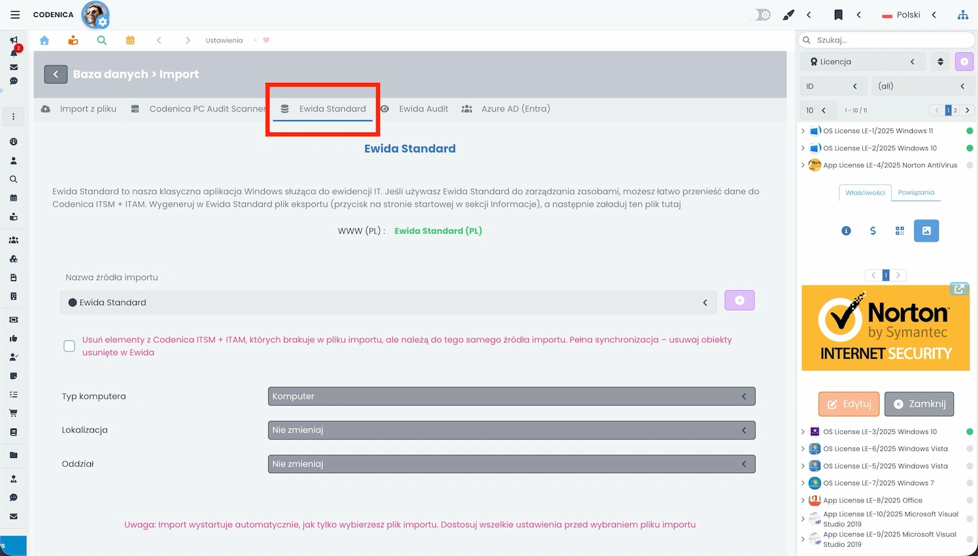This screenshot has width=978, height=556.
Task: Open the Lokalizacja dropdown
Action: [x=511, y=431]
